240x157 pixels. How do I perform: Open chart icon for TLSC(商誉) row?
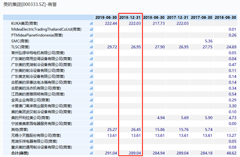[91, 47]
